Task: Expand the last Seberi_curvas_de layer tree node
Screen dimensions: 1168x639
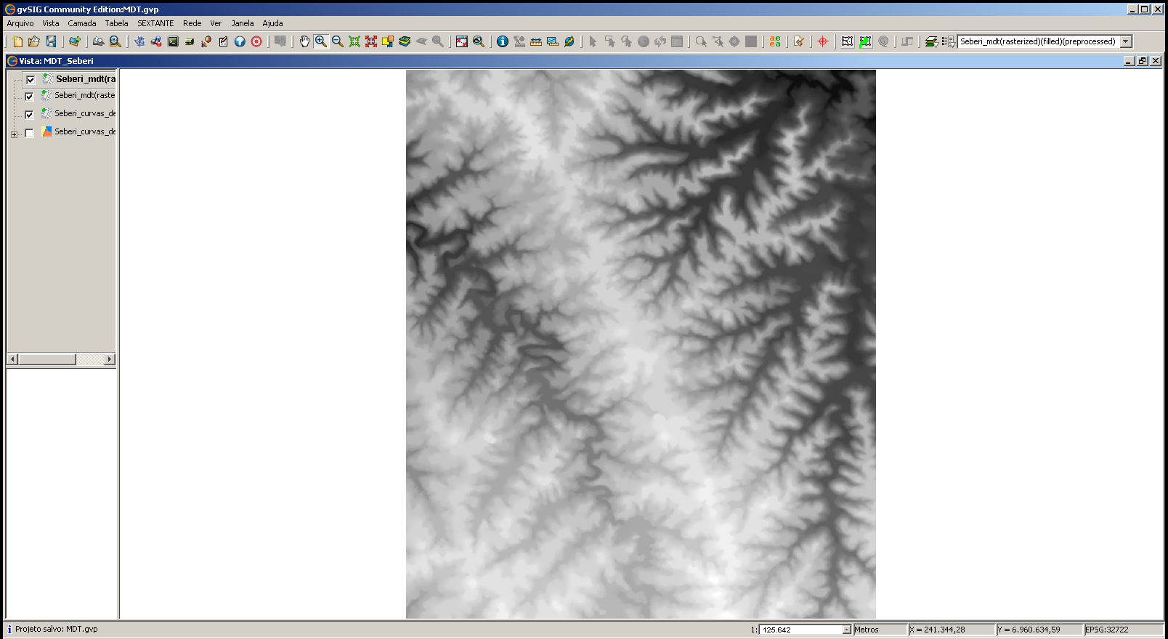Action: click(14, 134)
